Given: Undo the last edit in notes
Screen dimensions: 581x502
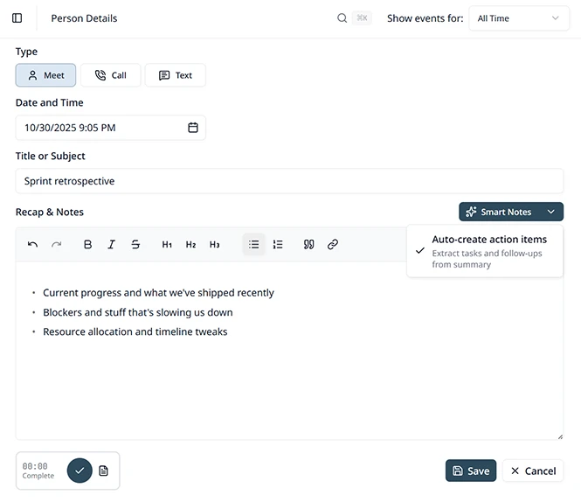Looking at the screenshot, I should point(32,244).
